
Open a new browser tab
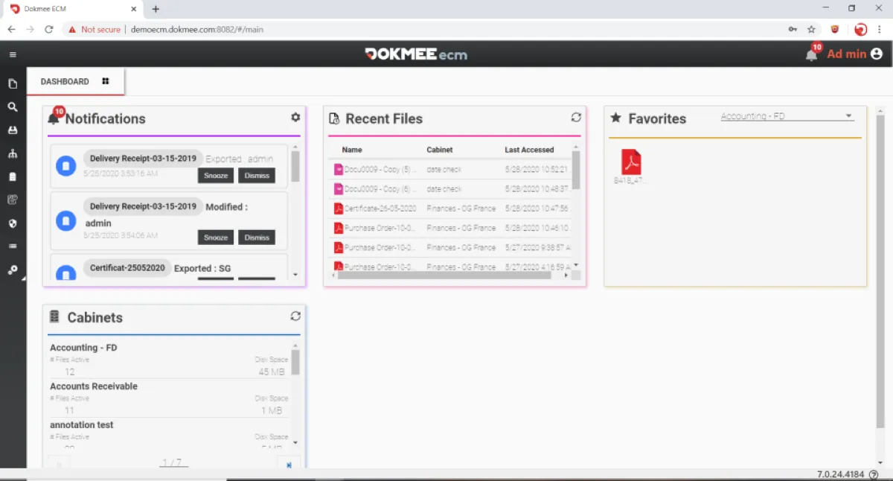click(x=156, y=9)
